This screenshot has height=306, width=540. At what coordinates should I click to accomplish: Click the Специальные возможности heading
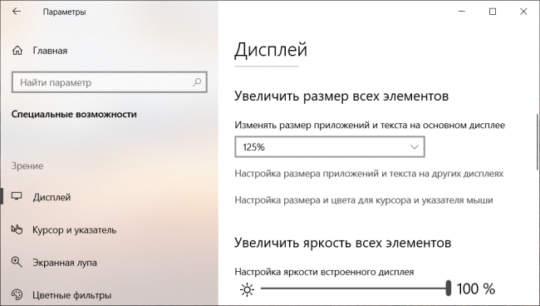74,115
